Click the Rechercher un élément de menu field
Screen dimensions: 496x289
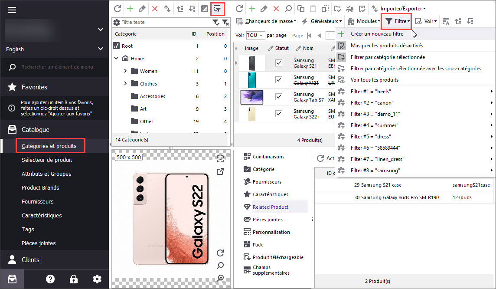tap(57, 67)
